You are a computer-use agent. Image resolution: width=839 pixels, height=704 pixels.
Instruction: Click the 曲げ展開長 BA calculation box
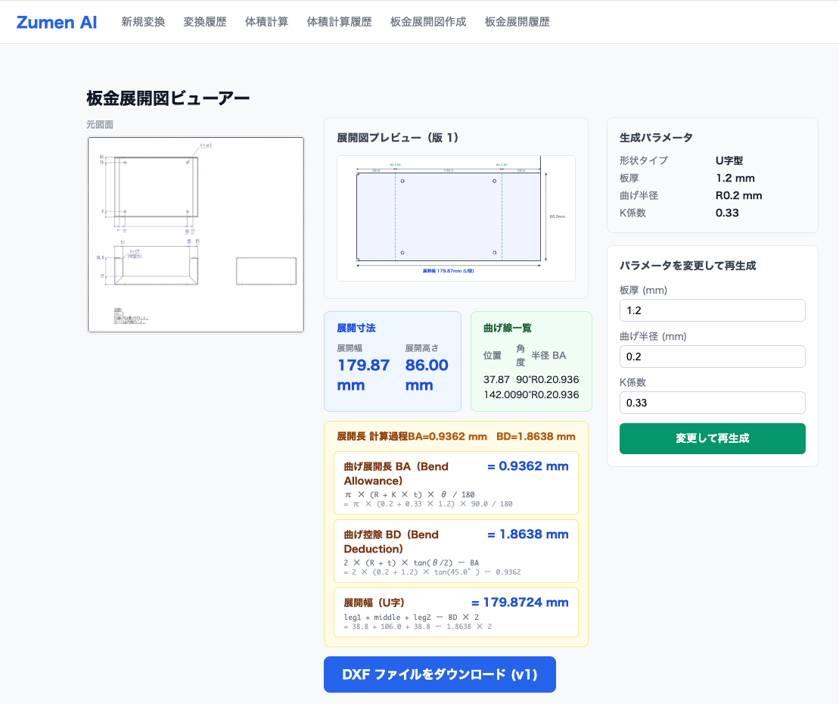point(455,483)
